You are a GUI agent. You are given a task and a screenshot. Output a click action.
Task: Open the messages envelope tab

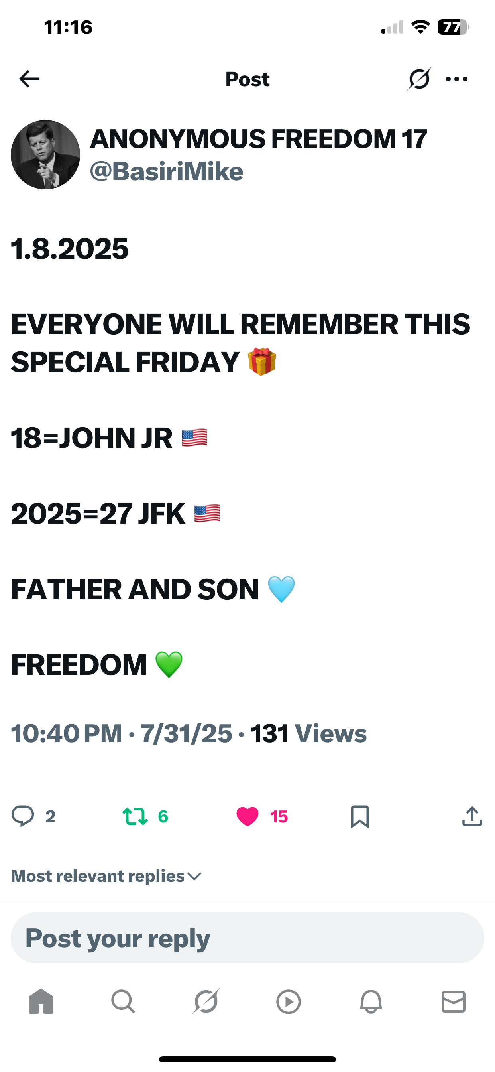coord(453,1001)
